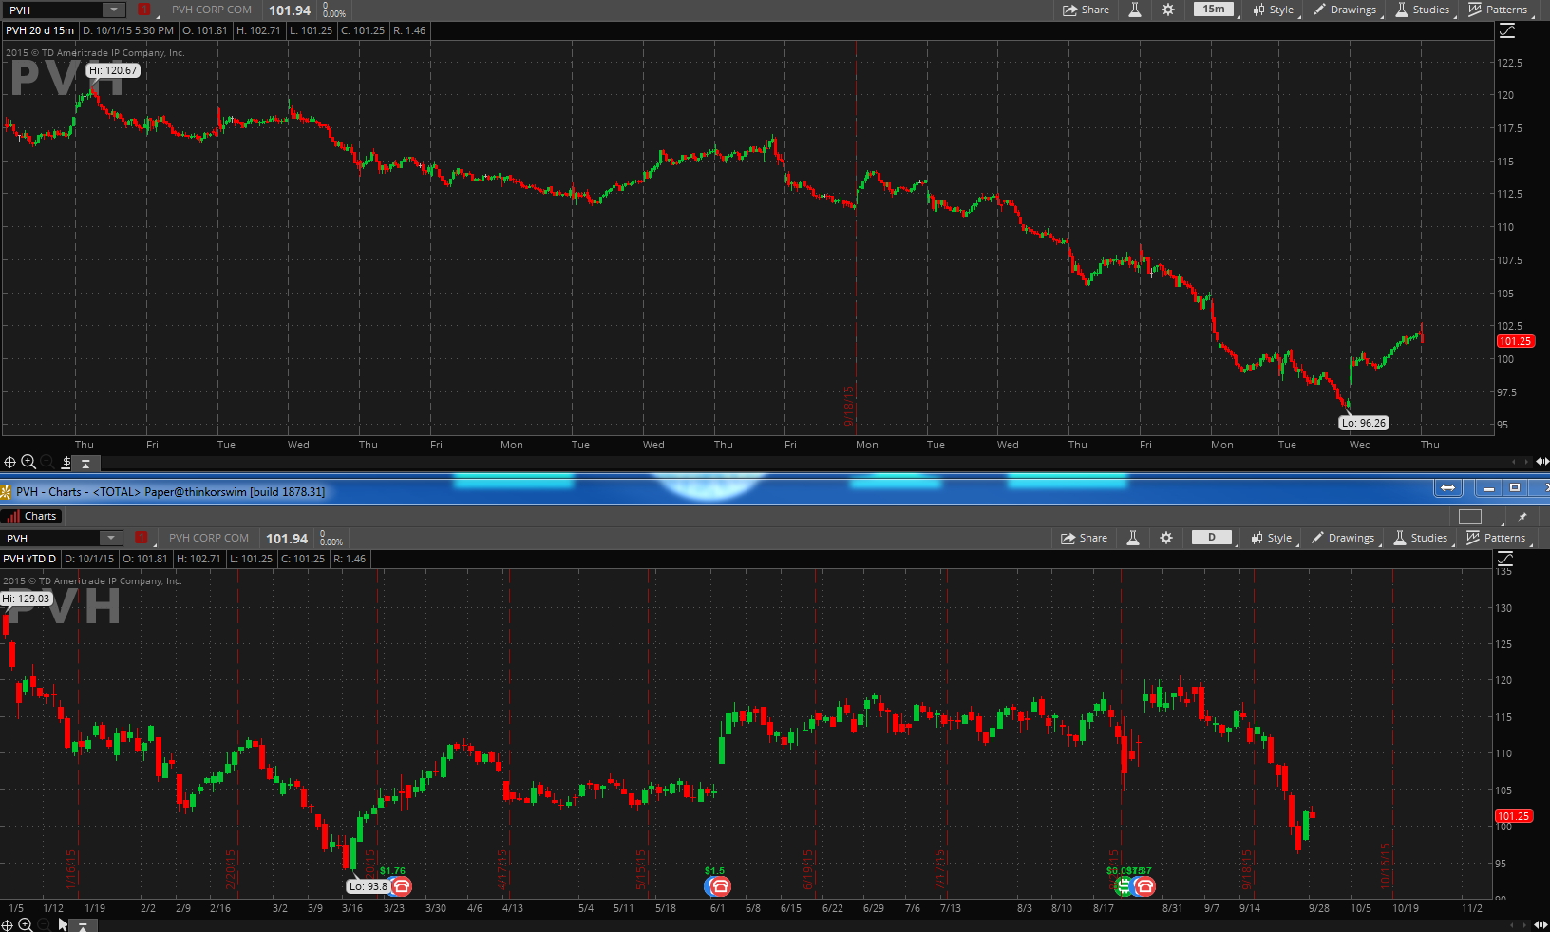Viewport: 1550px width, 932px height.
Task: Click the dollar drawing-set icon below upper chart
Action: (x=66, y=463)
